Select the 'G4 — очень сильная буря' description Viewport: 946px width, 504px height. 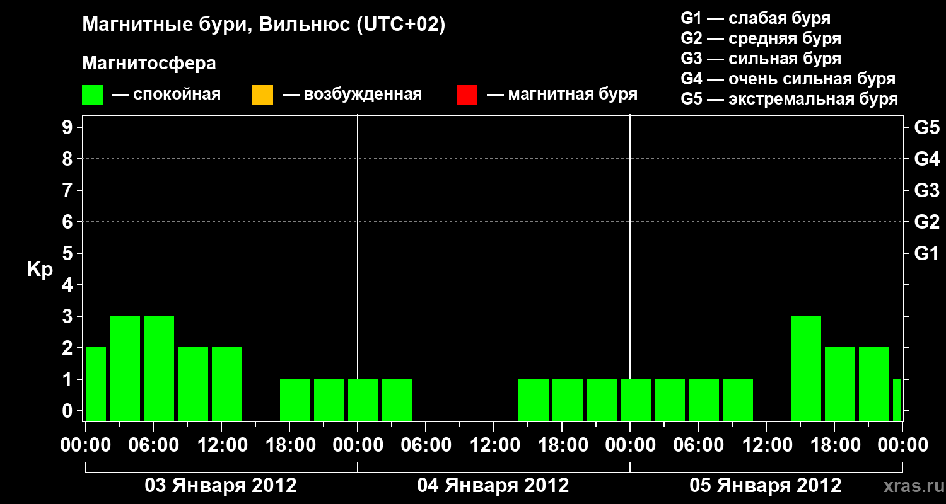click(x=788, y=79)
